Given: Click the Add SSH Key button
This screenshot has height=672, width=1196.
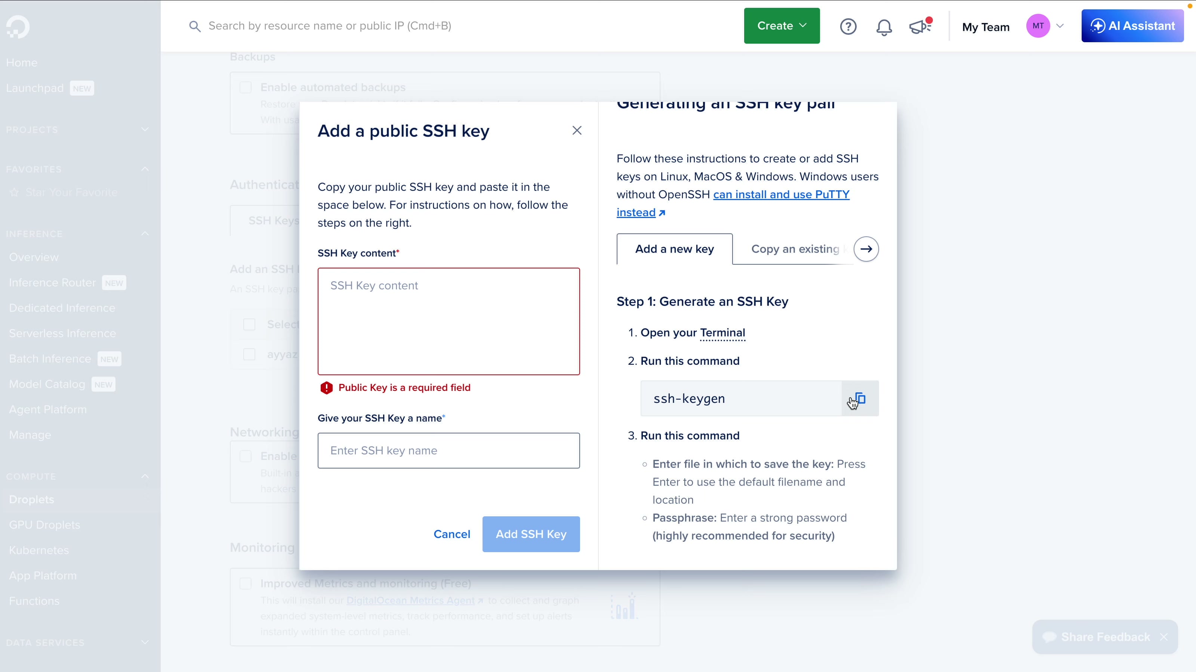Looking at the screenshot, I should tap(531, 534).
